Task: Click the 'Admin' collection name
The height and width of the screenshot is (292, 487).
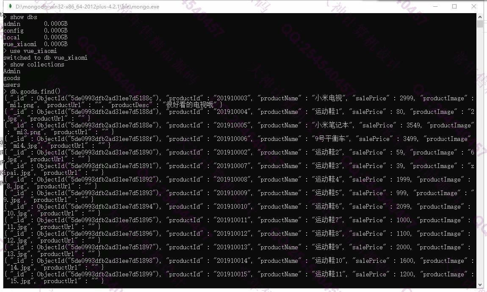Action: point(12,72)
